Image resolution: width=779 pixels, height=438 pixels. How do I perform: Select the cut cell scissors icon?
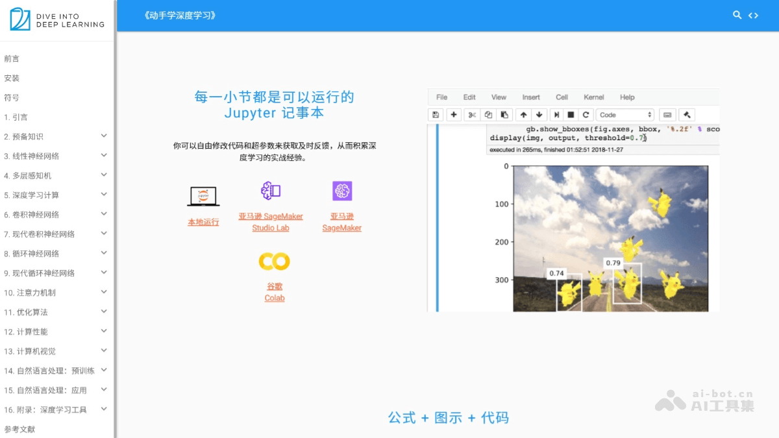pos(473,115)
